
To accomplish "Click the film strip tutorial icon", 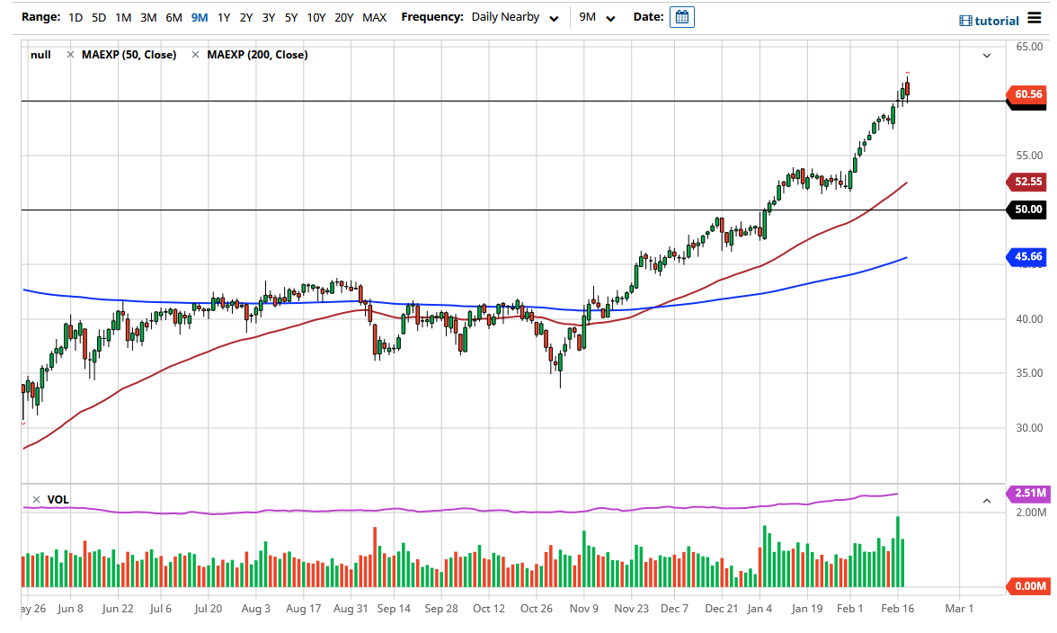I will (965, 19).
